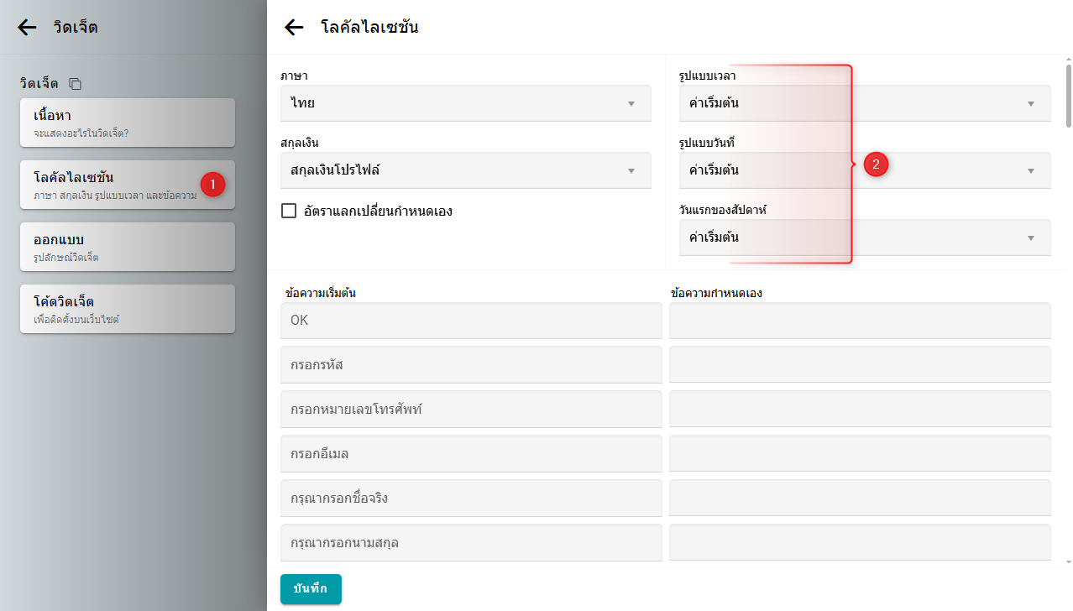
Task: Click the red badge numbered 1
Action: pos(212,184)
